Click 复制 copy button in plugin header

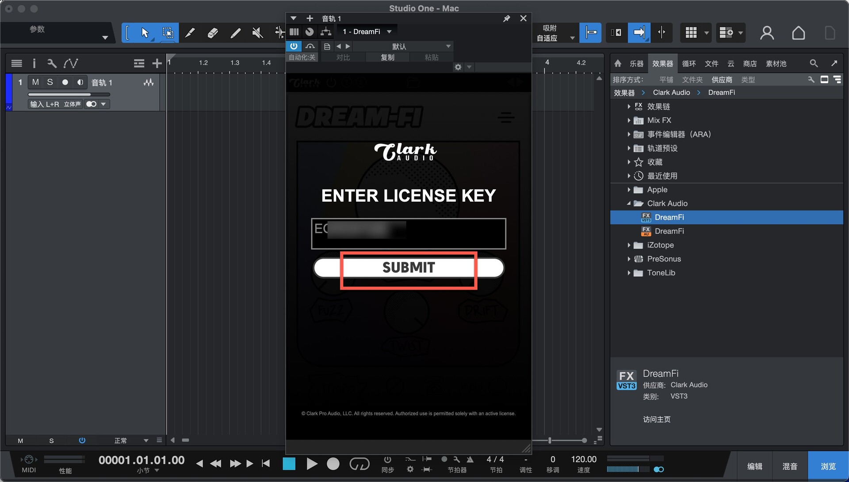[x=387, y=57]
